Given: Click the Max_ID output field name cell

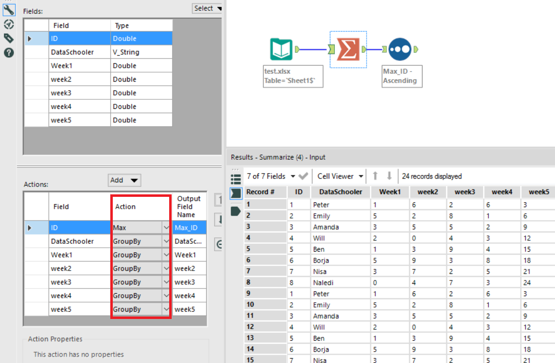Looking at the screenshot, I should (186, 228).
